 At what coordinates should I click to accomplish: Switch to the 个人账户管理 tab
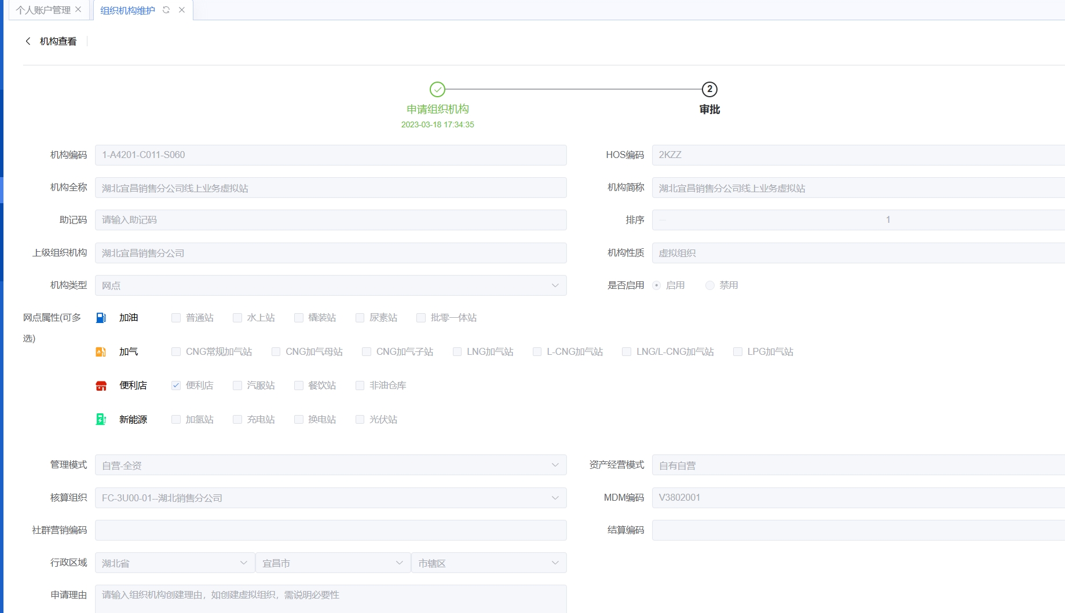point(43,10)
